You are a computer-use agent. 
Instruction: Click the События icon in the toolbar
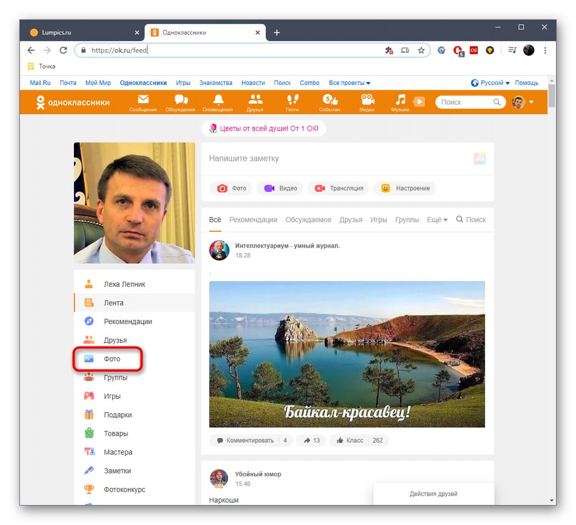[x=329, y=102]
